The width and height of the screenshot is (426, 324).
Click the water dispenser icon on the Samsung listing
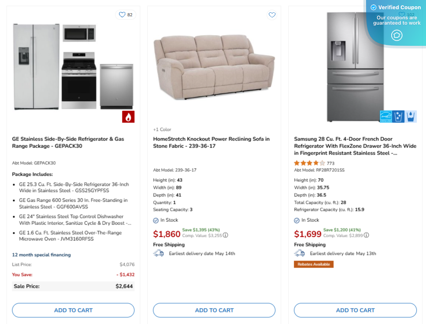[x=411, y=116]
